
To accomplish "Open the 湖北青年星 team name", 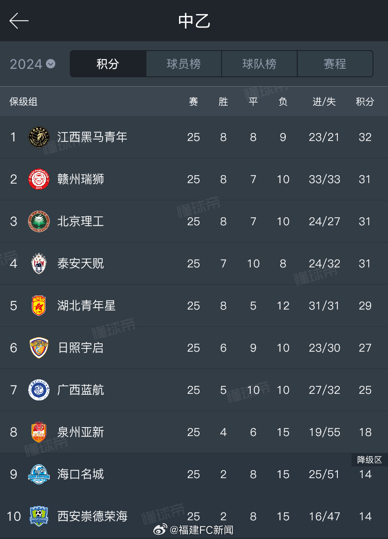I will [86, 306].
